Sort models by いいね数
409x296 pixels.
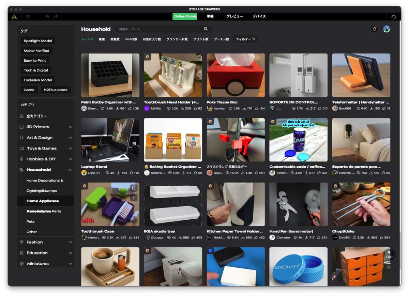click(131, 39)
